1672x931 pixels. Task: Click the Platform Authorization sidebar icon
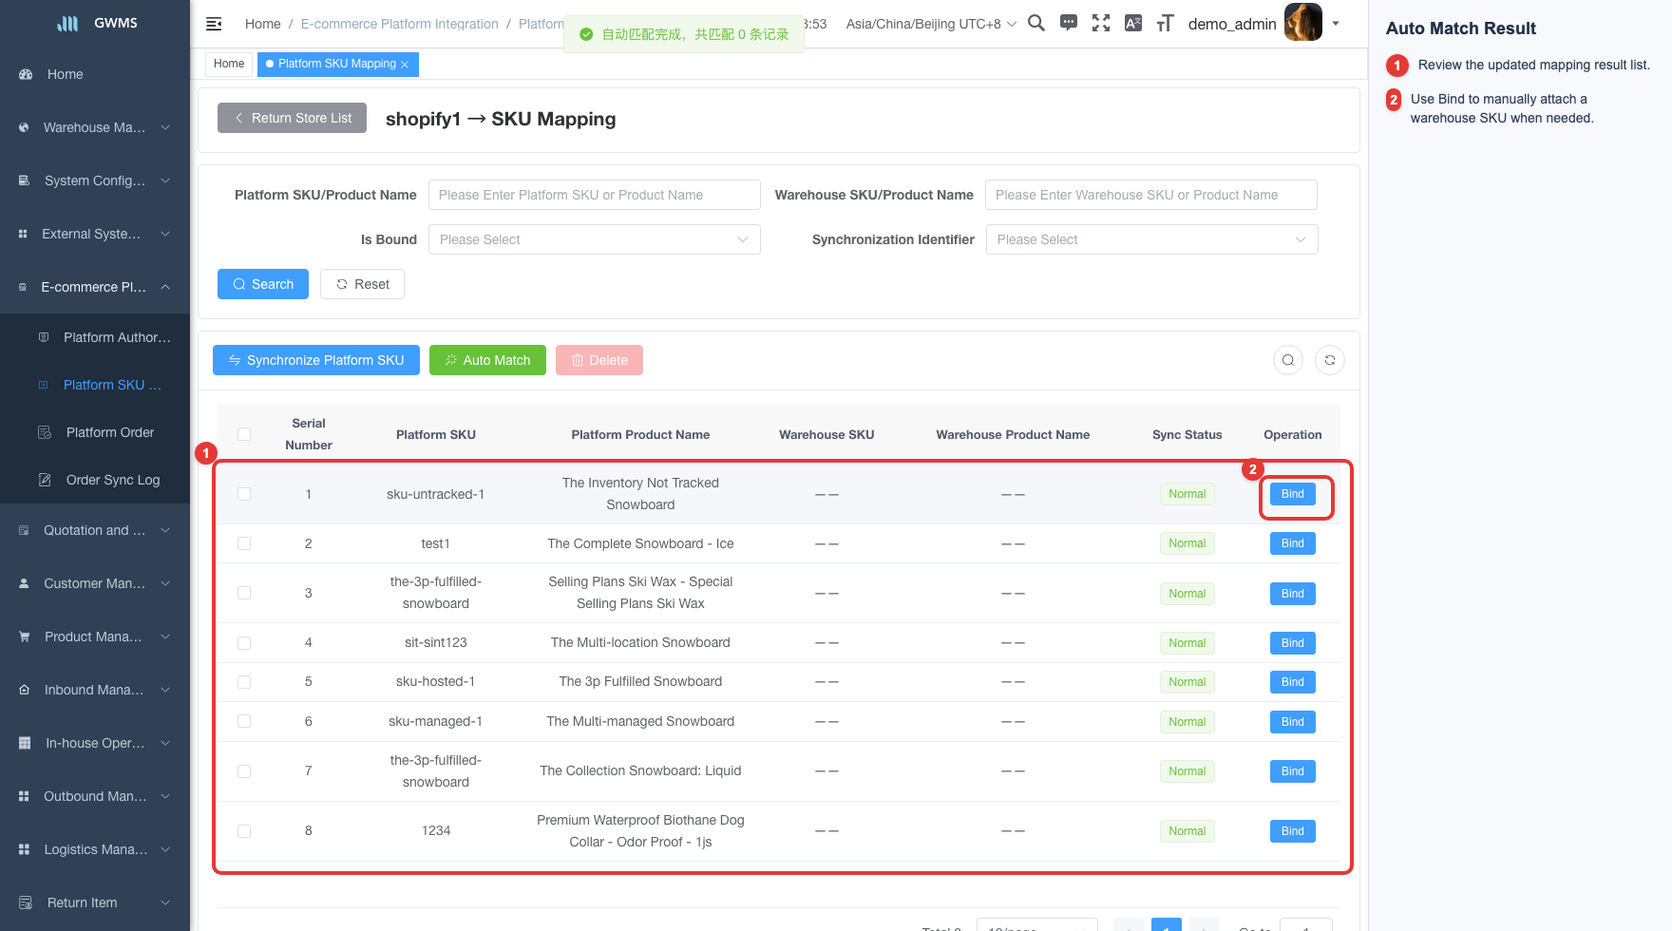(x=44, y=337)
